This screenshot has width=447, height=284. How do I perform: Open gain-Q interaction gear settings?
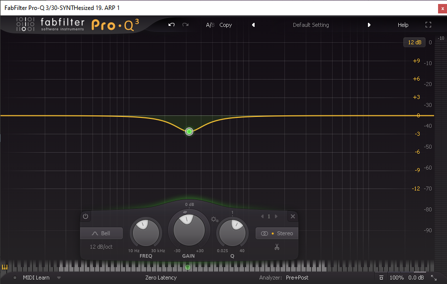coord(214,219)
